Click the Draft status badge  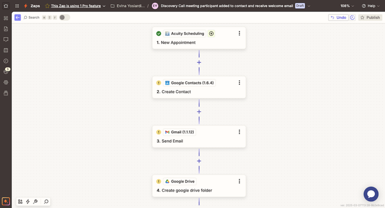point(300,6)
